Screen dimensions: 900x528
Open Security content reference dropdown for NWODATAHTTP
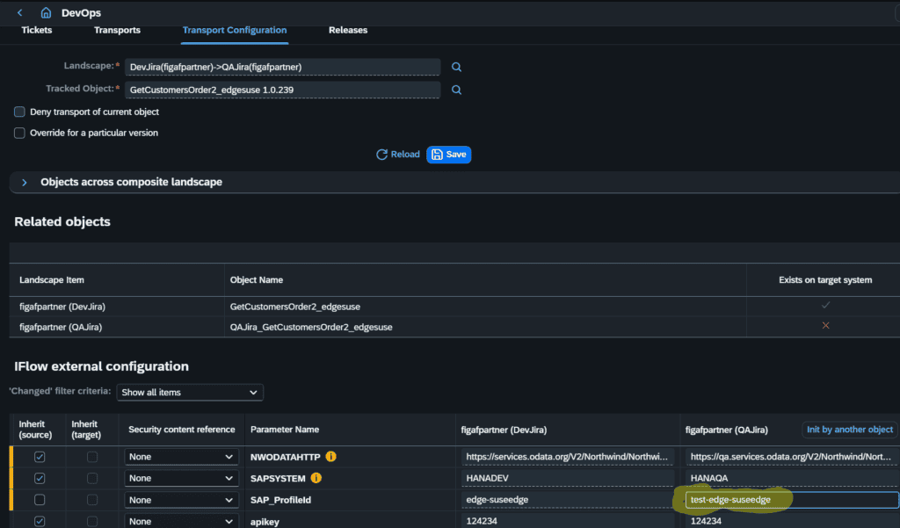[x=181, y=457]
